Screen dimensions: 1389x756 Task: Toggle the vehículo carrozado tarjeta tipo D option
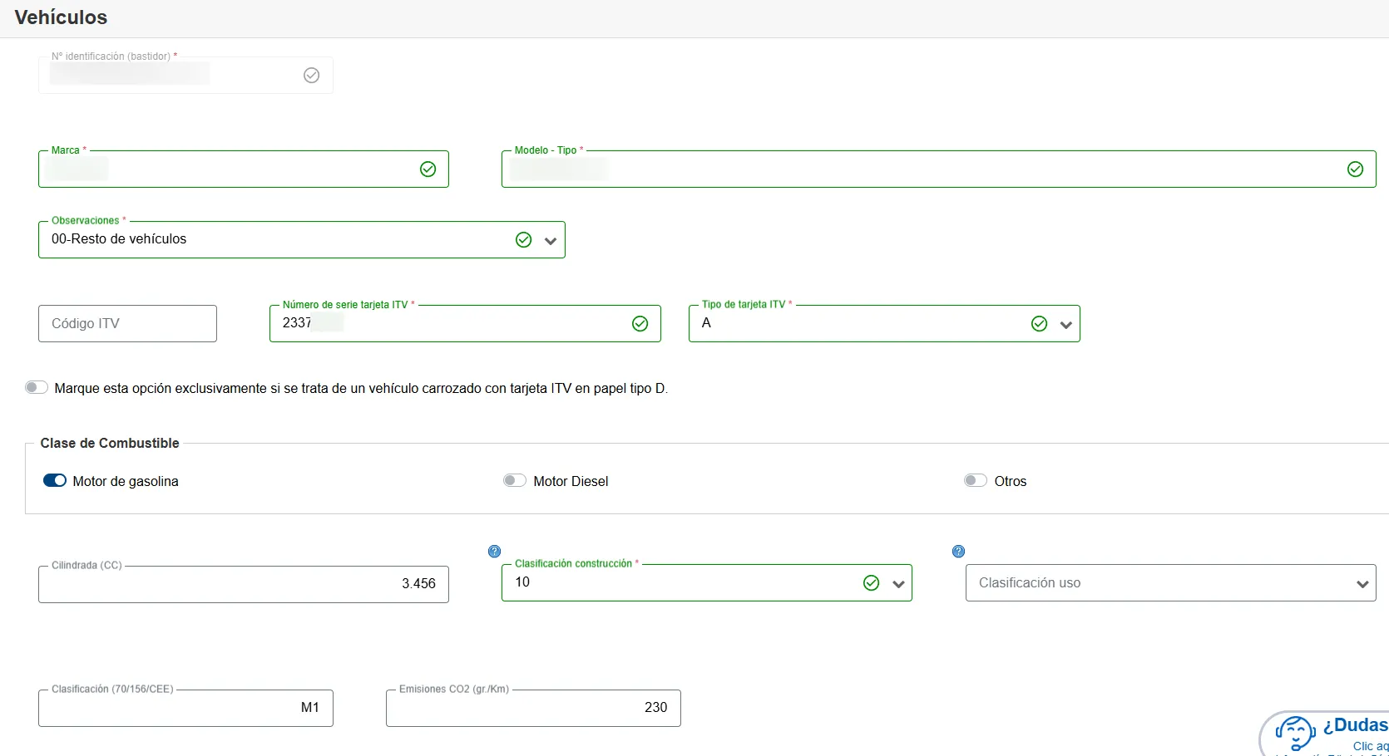(37, 388)
